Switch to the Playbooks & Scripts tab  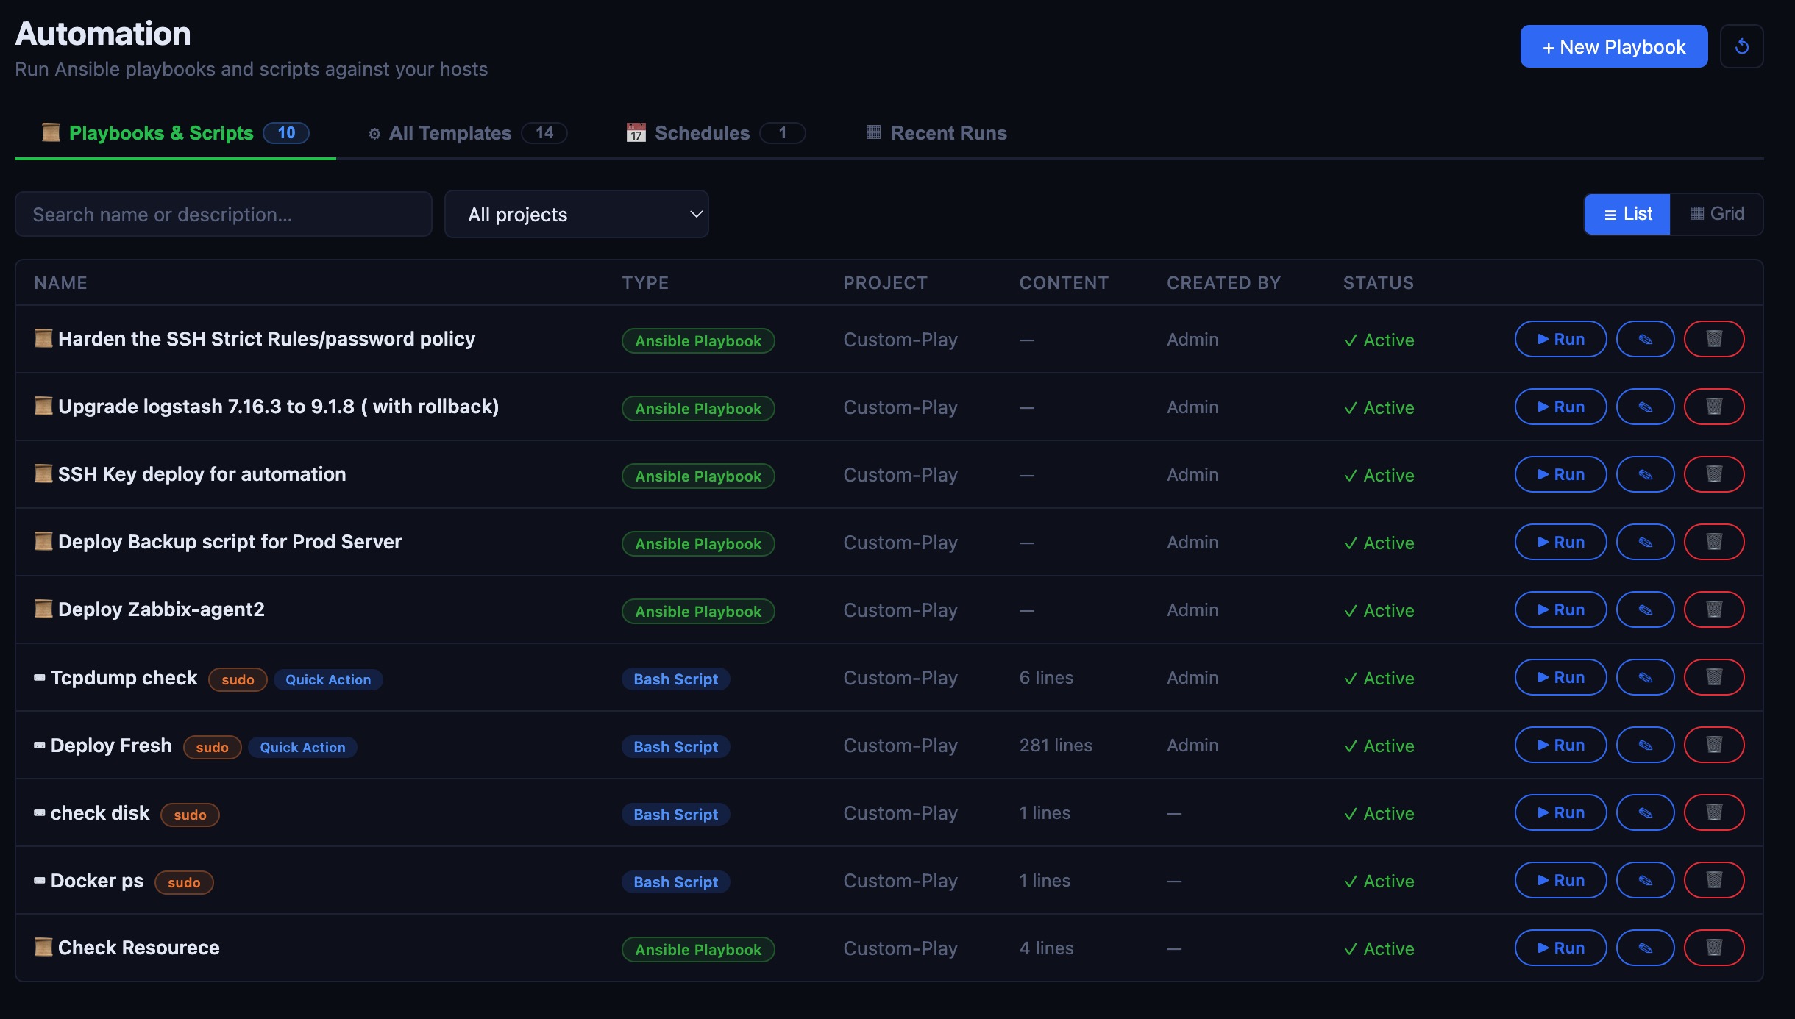(x=175, y=133)
